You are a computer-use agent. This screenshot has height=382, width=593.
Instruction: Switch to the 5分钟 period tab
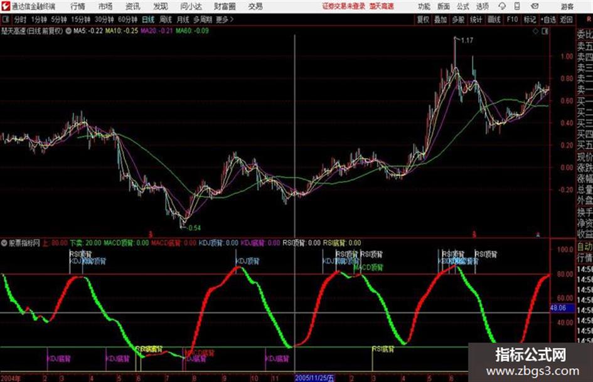(x=58, y=19)
